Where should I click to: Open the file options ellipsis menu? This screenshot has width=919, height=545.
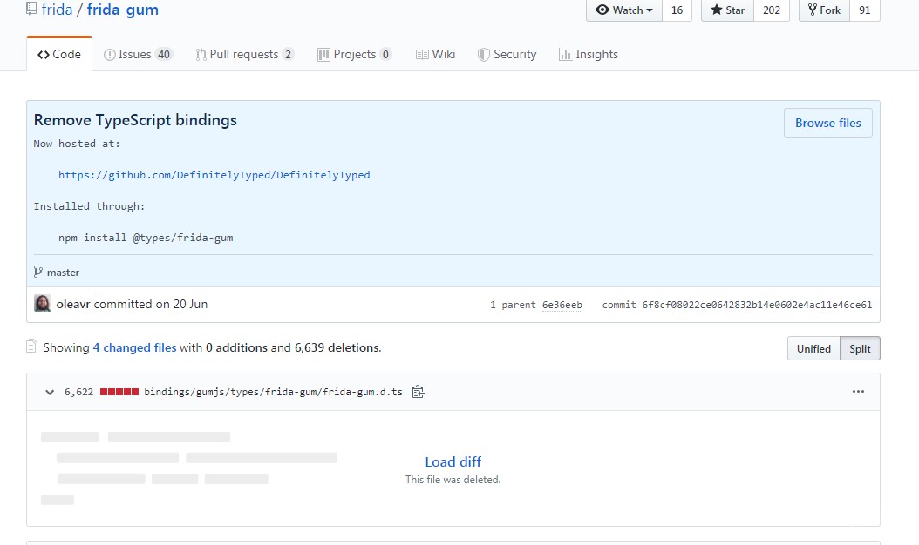pyautogui.click(x=858, y=392)
